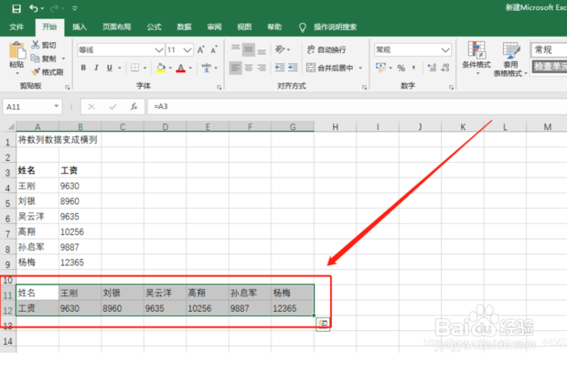Image resolution: width=567 pixels, height=365 pixels.
Task: Open the font size dropdown showing 11
Action: click(187, 50)
